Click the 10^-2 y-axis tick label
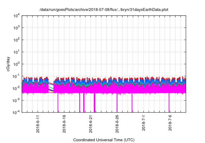Screen dimensions: 205x143 16,88
